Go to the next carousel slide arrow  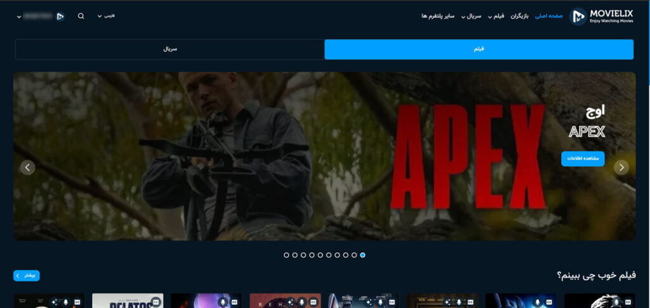(x=621, y=167)
